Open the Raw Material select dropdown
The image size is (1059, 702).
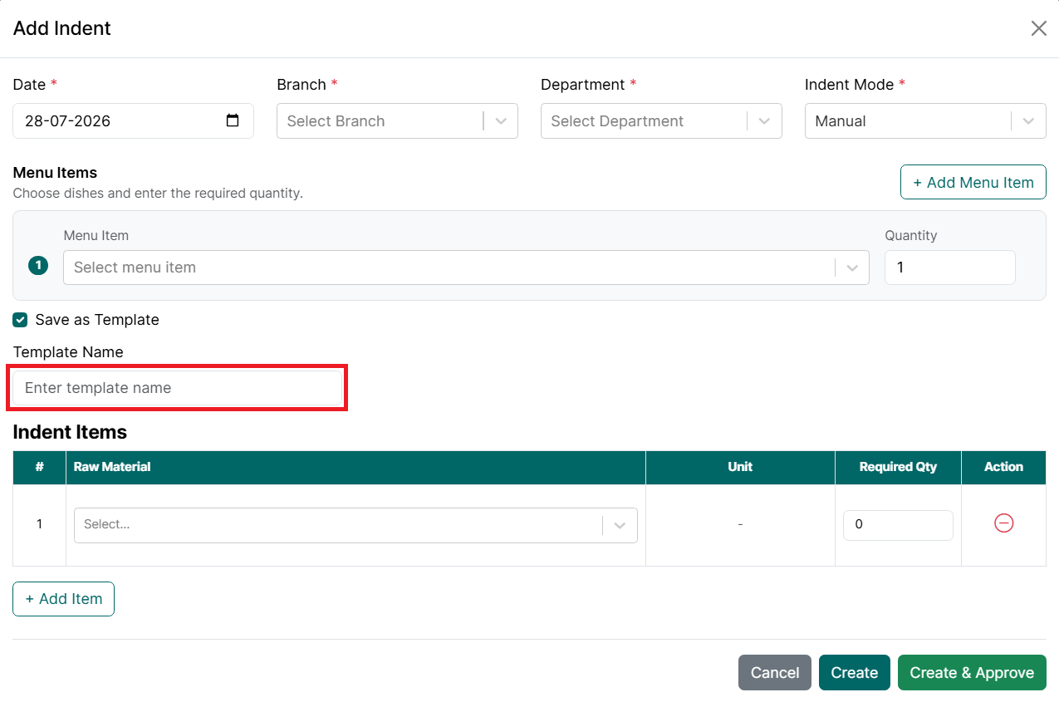355,525
